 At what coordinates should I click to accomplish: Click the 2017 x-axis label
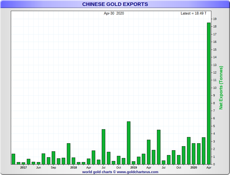pos(24,167)
